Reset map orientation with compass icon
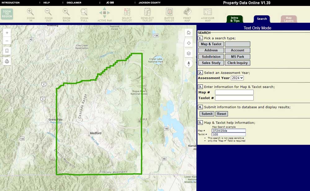 [188, 64]
